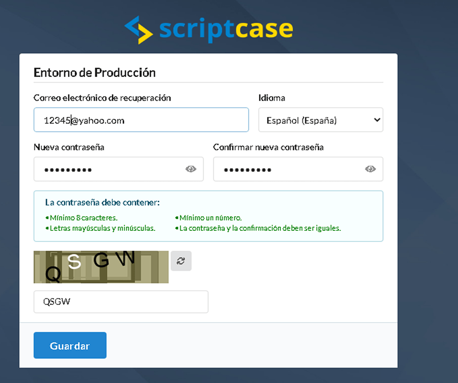Click the Scriptcase logo

(x=208, y=29)
